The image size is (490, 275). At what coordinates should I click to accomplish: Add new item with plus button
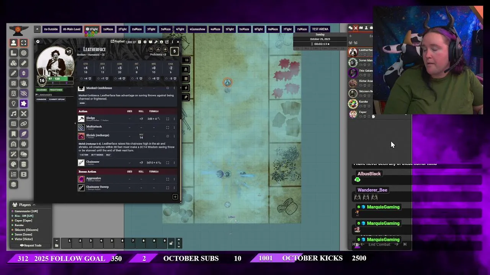tap(175, 197)
